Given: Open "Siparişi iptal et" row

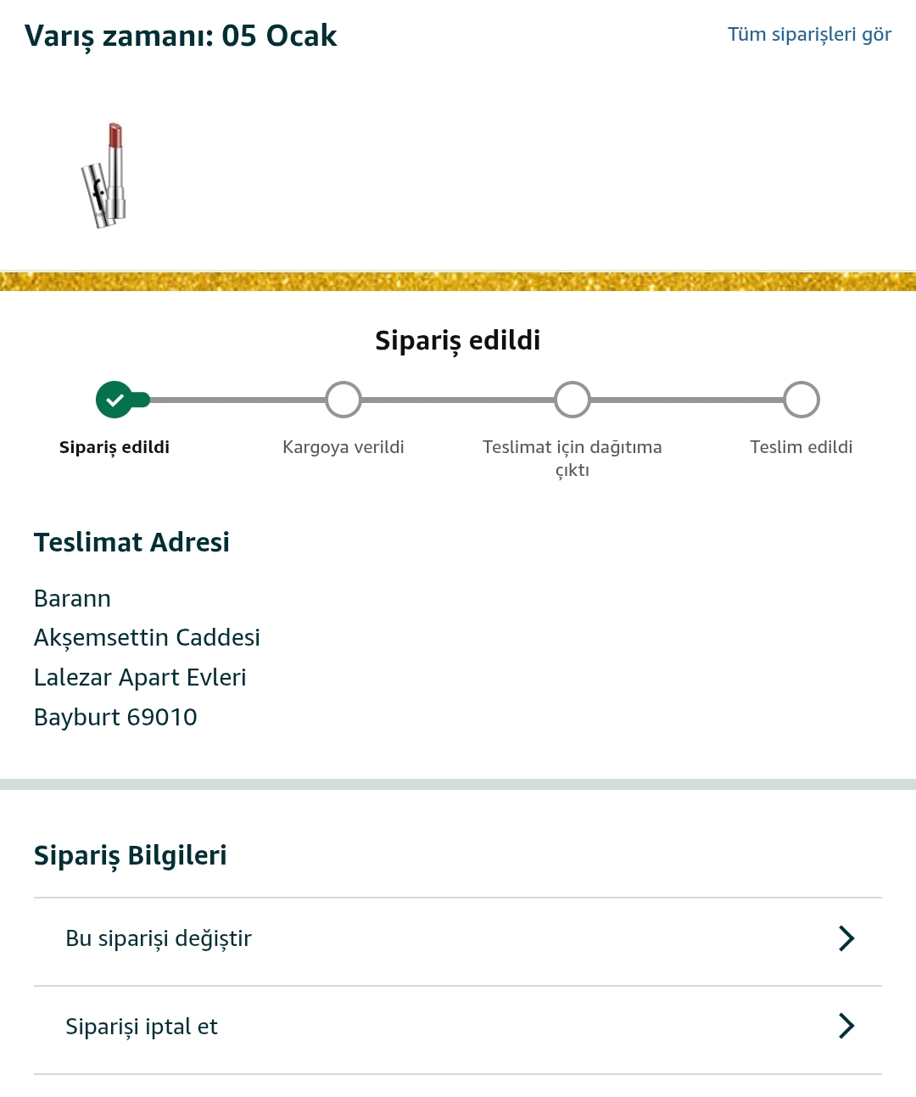Looking at the screenshot, I should click(458, 1027).
